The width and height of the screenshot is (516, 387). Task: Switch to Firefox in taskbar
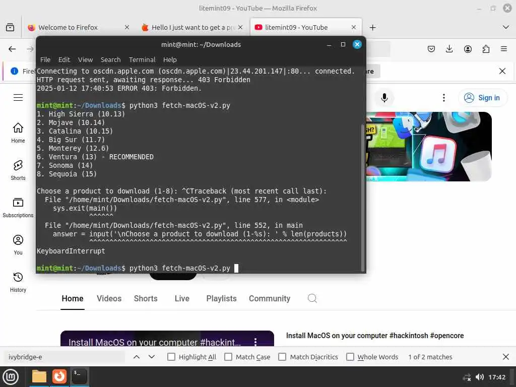click(x=59, y=376)
